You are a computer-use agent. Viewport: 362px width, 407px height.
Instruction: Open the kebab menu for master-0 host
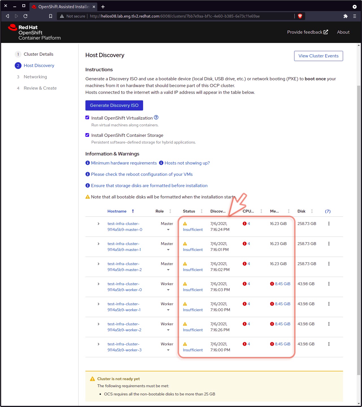point(329,223)
